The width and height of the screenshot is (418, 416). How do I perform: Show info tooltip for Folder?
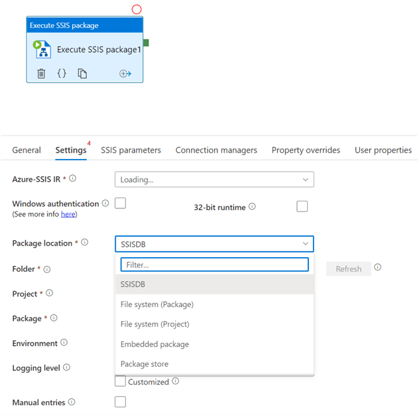tap(47, 270)
